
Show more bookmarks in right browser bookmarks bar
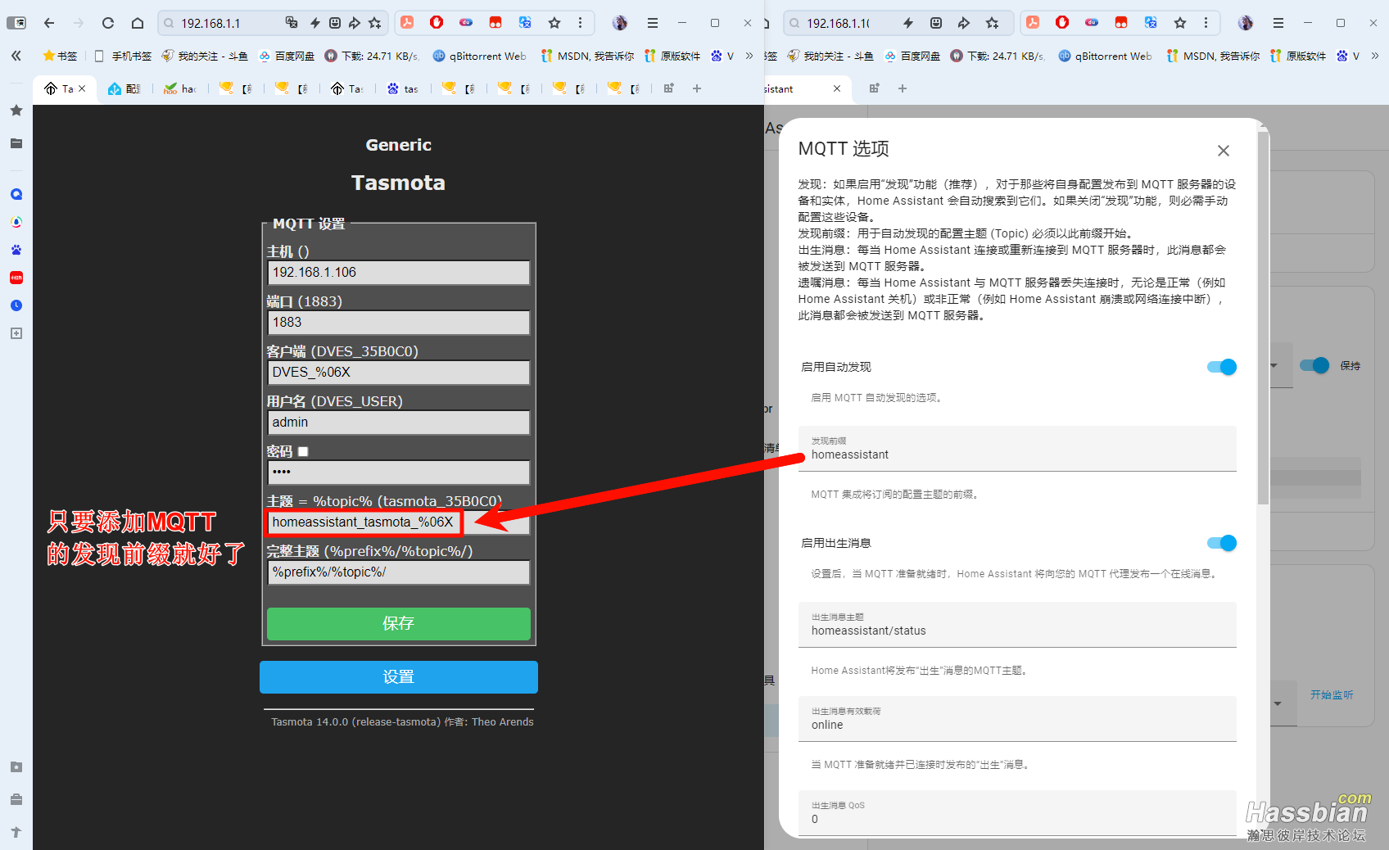tap(1375, 56)
